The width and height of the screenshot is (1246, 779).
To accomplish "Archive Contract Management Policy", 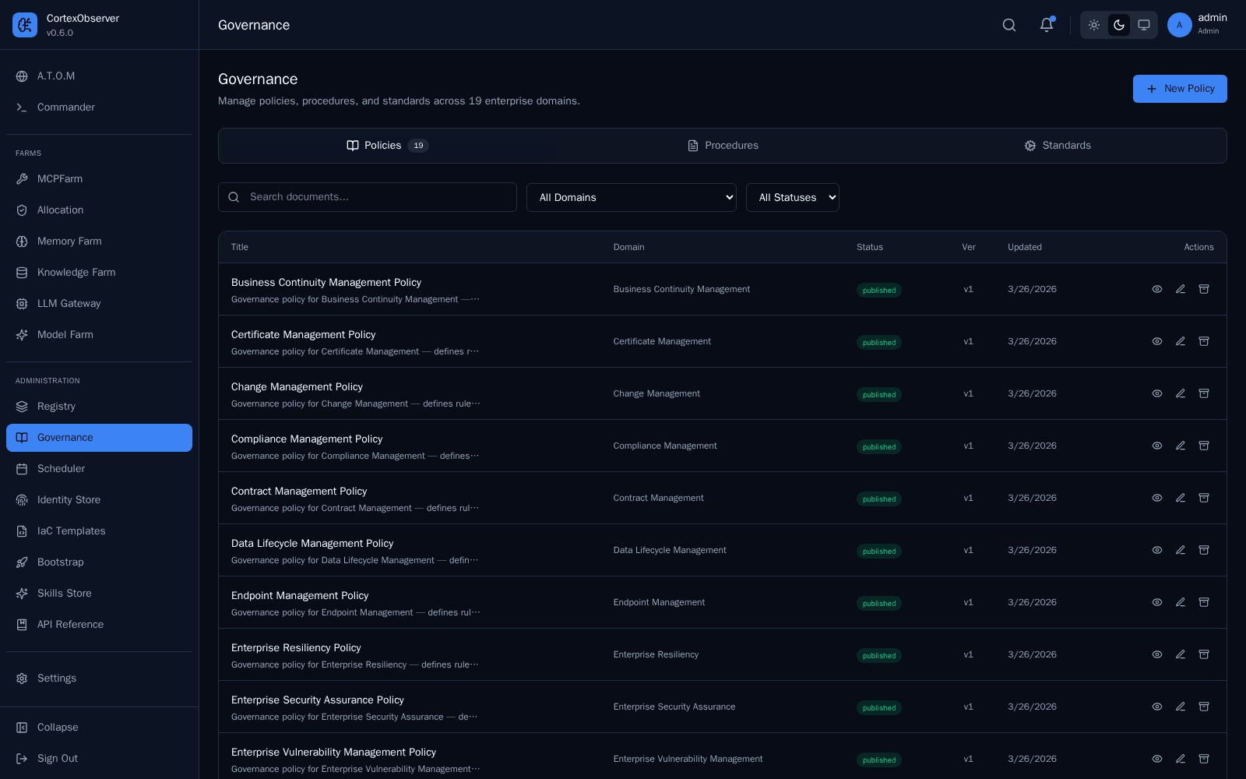I will click(1204, 498).
